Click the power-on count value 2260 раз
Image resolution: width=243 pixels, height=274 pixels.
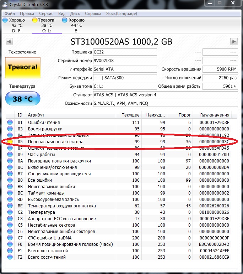pos(220,78)
